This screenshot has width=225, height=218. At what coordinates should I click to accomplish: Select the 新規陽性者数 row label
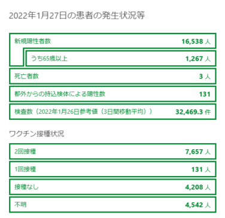32,41
